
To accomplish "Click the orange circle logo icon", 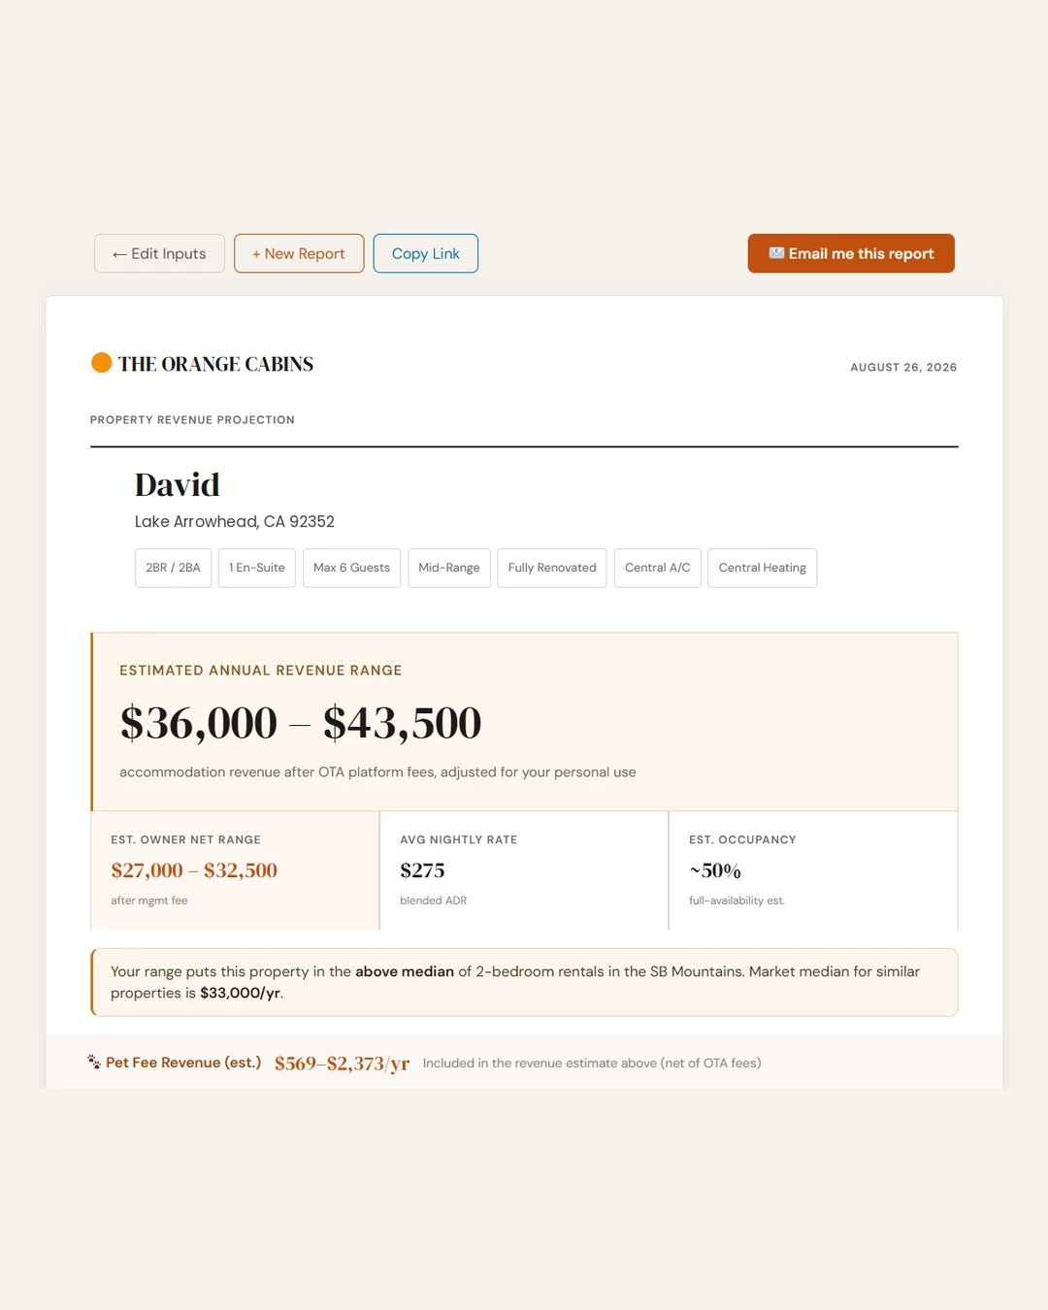I will click(101, 363).
